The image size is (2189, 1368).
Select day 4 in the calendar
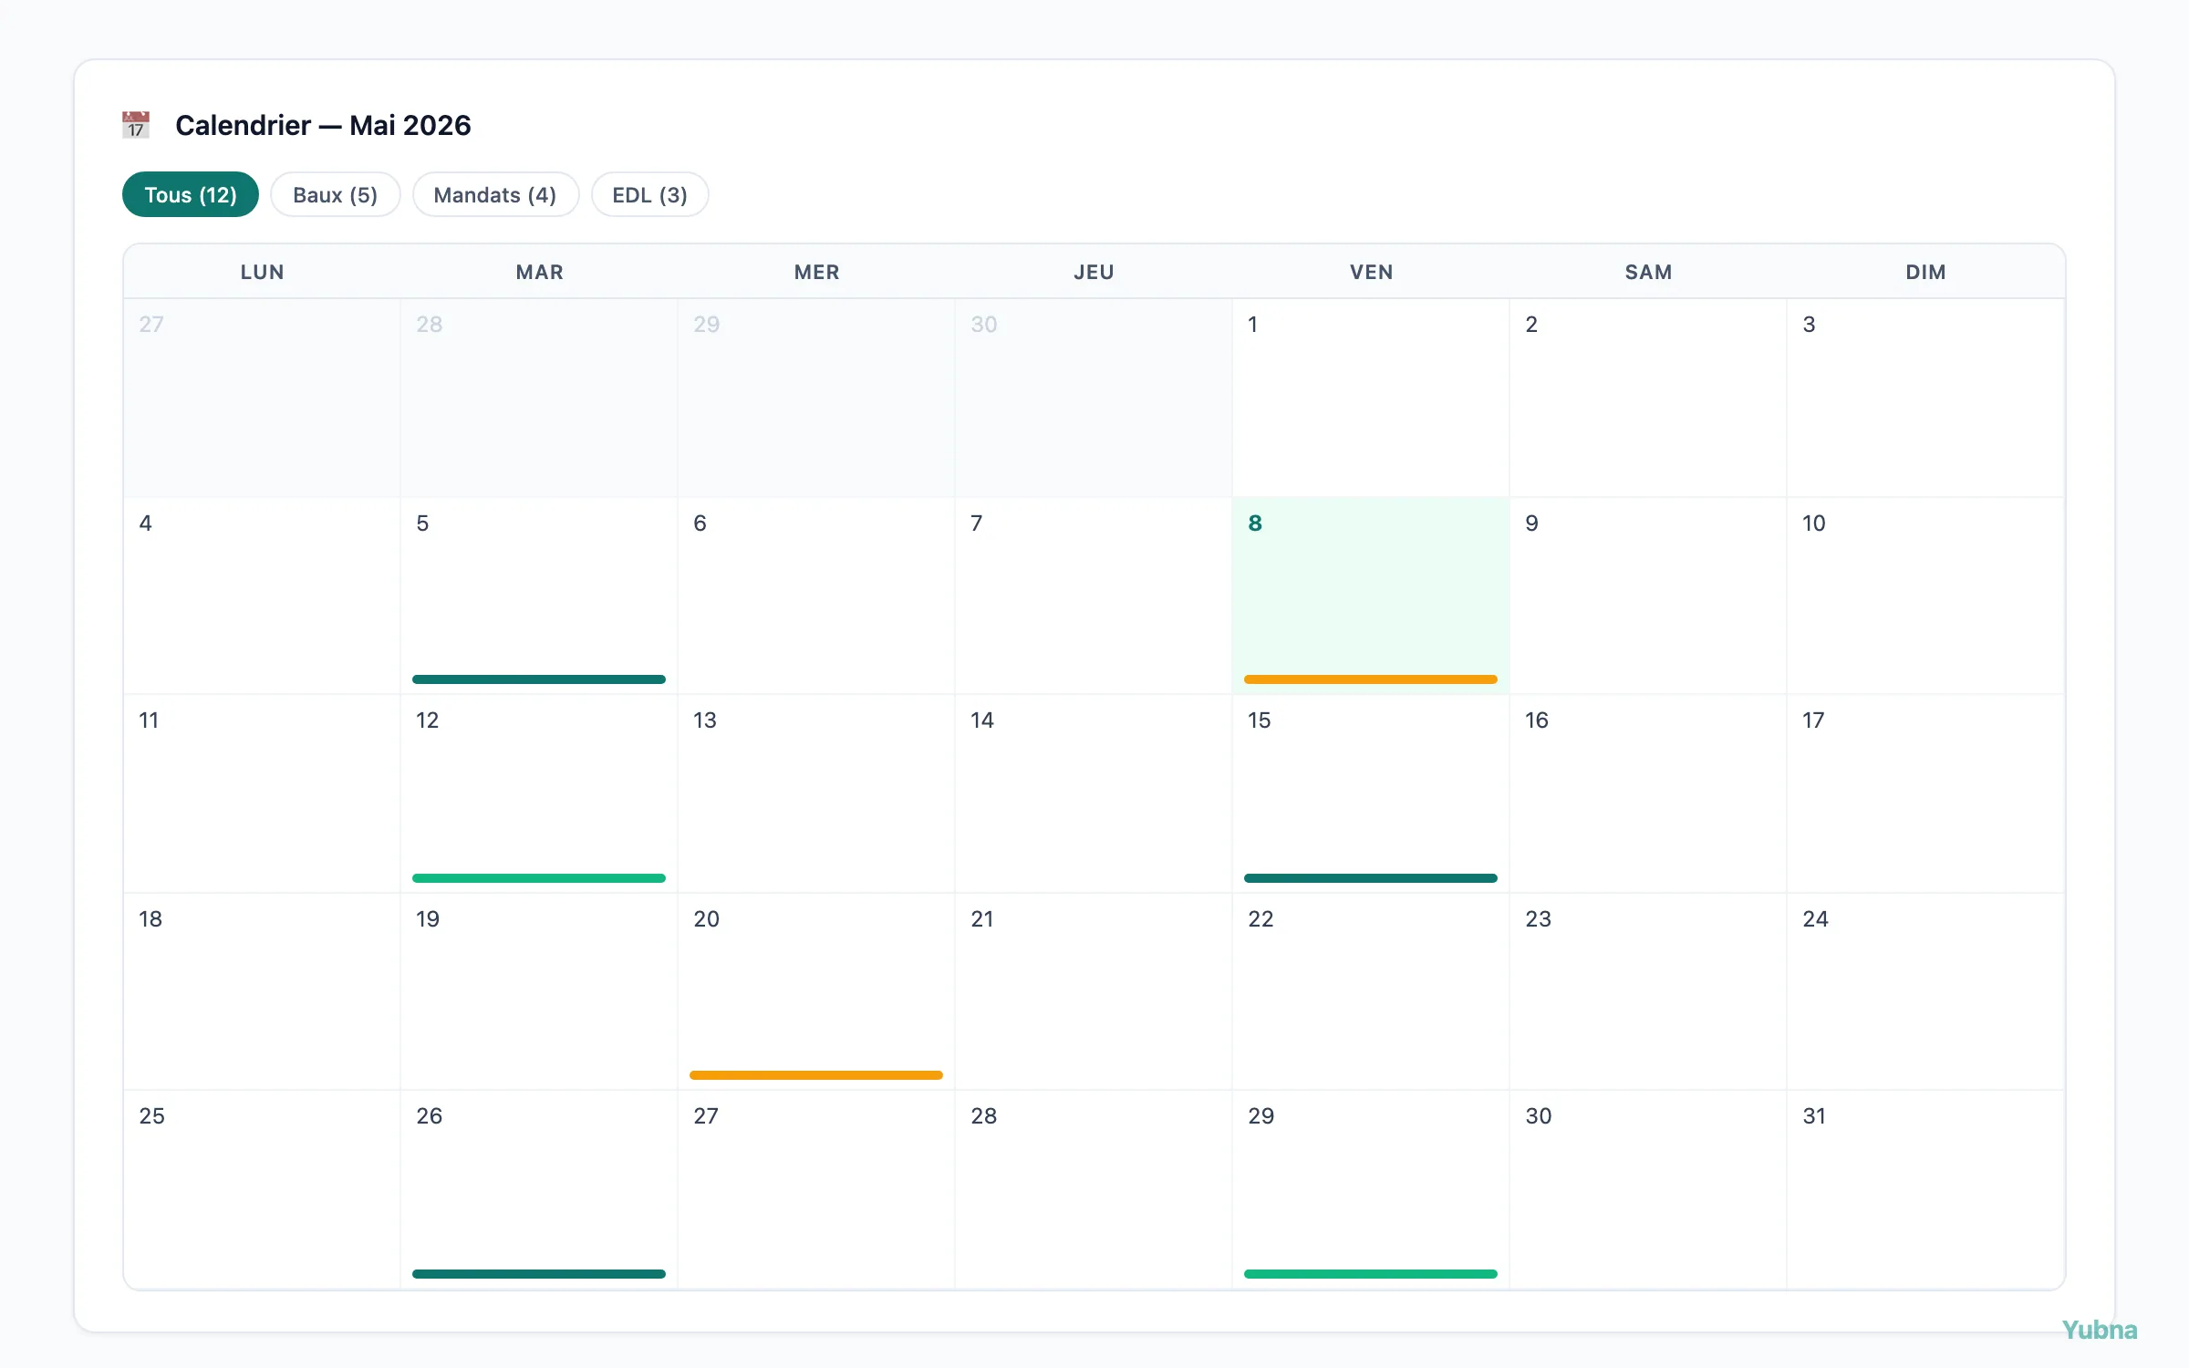coord(262,596)
